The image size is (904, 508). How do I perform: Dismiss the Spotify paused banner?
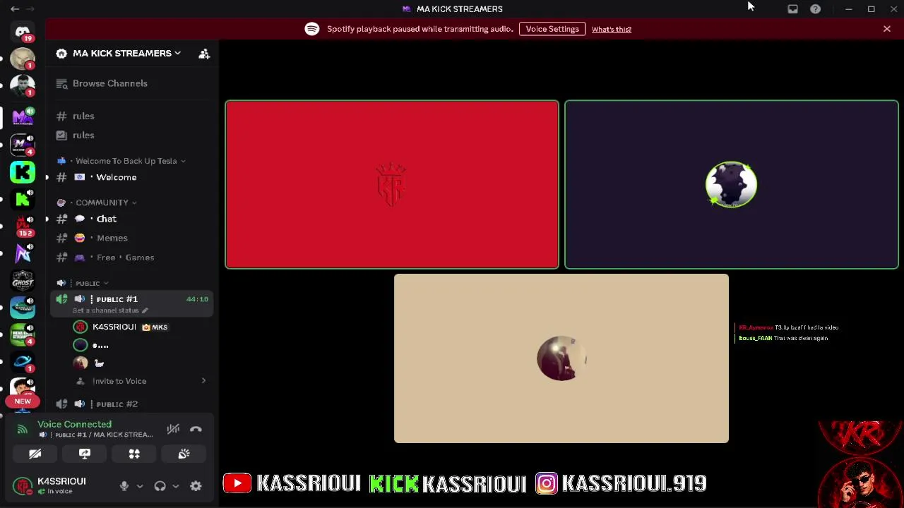[887, 29]
